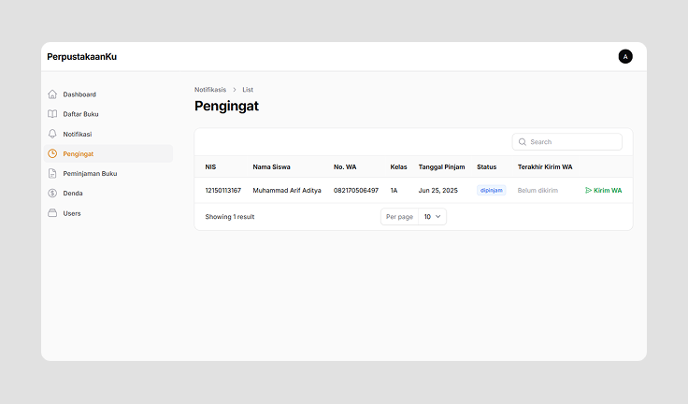The width and height of the screenshot is (688, 404).
Task: Expand the Per page dropdown
Action: click(432, 216)
